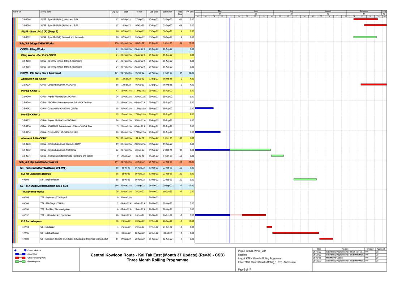Select activity 4-4600 excavation row
Viewport: 410px width, 289px height.
[74, 239]
